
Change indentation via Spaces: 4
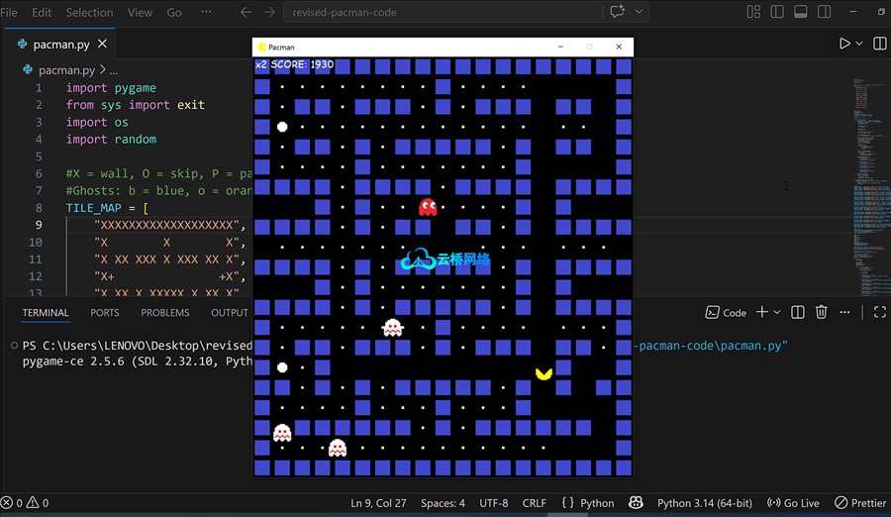pyautogui.click(x=443, y=503)
